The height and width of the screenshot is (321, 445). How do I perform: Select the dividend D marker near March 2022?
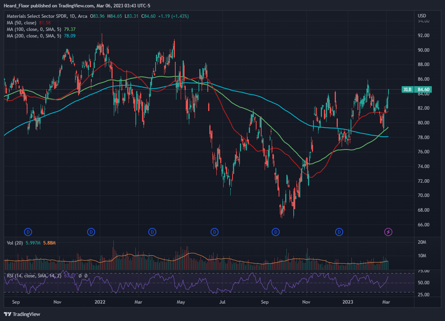coord(152,232)
